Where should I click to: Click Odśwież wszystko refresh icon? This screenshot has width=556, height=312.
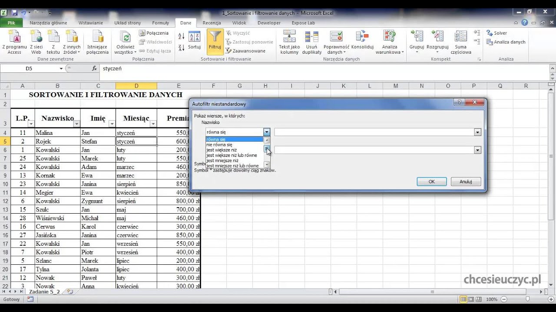[125, 42]
